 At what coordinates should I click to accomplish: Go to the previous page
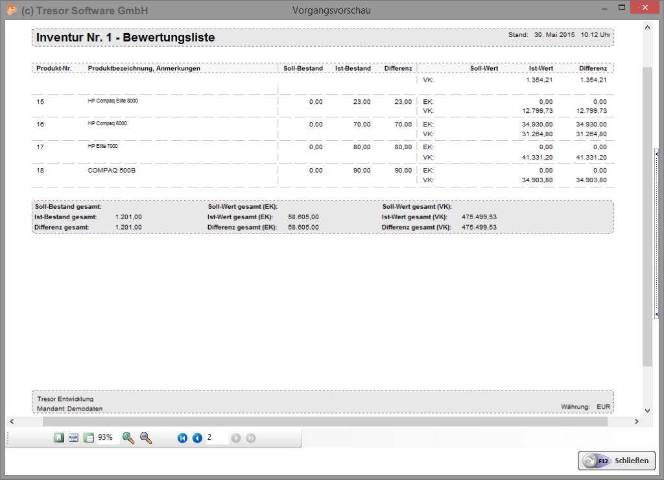(x=197, y=438)
